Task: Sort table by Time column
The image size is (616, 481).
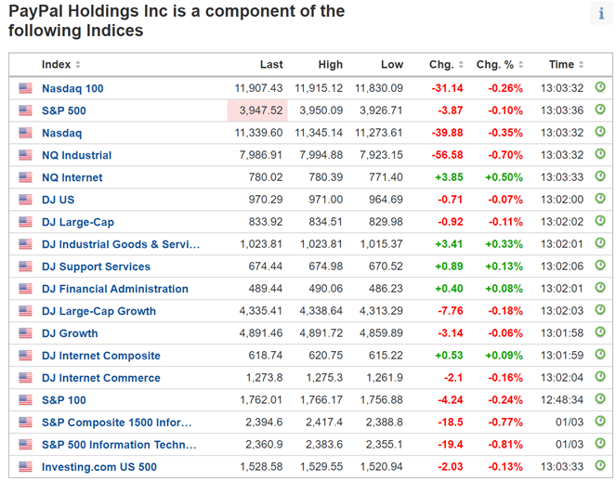Action: 565,65
